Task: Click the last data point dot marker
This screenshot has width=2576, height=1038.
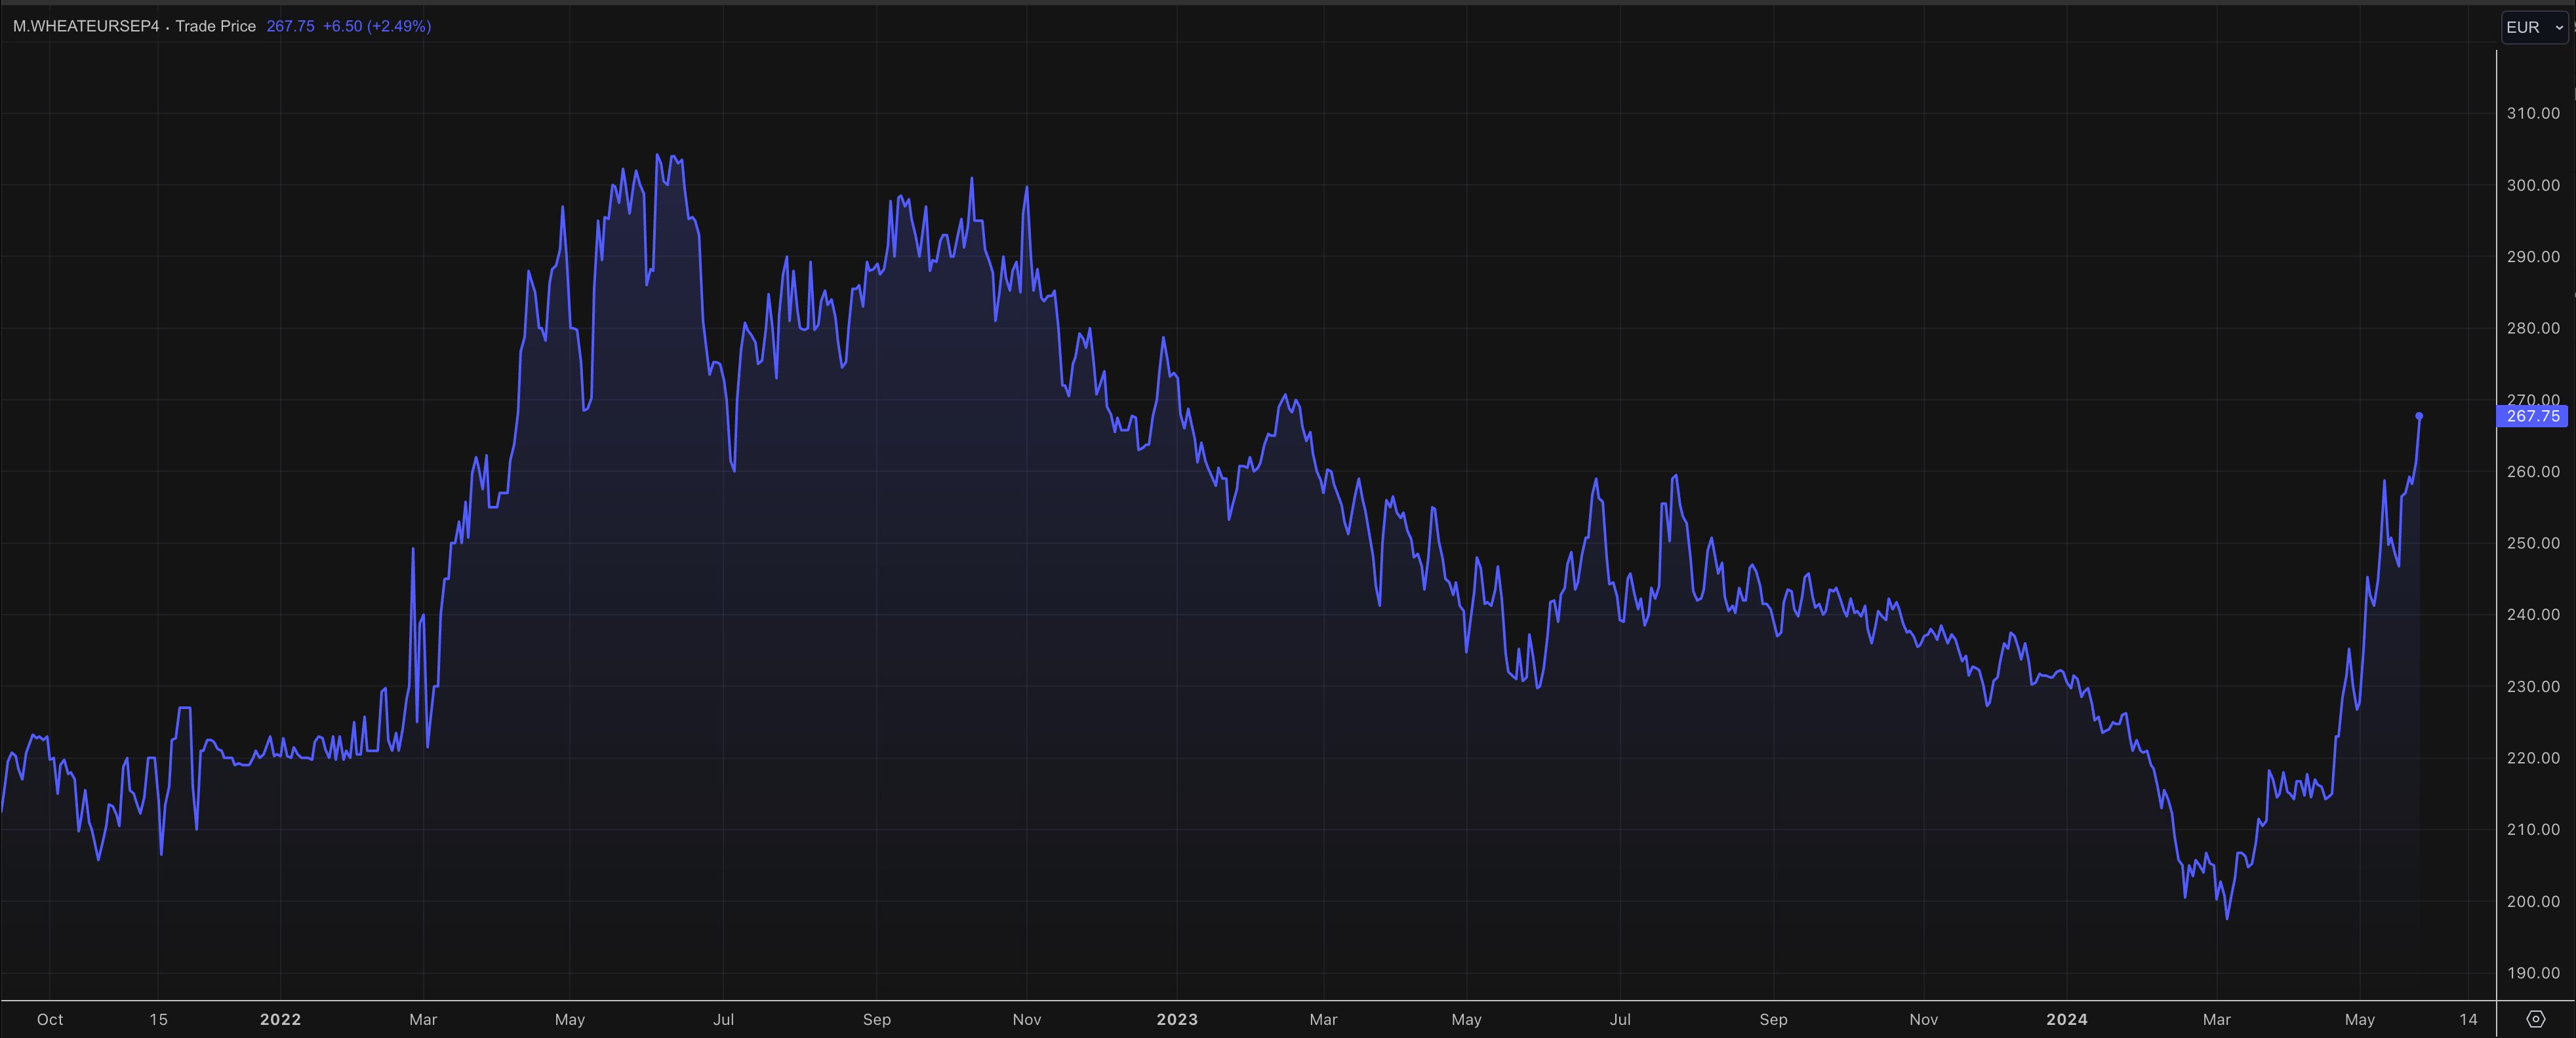Action: click(2419, 415)
